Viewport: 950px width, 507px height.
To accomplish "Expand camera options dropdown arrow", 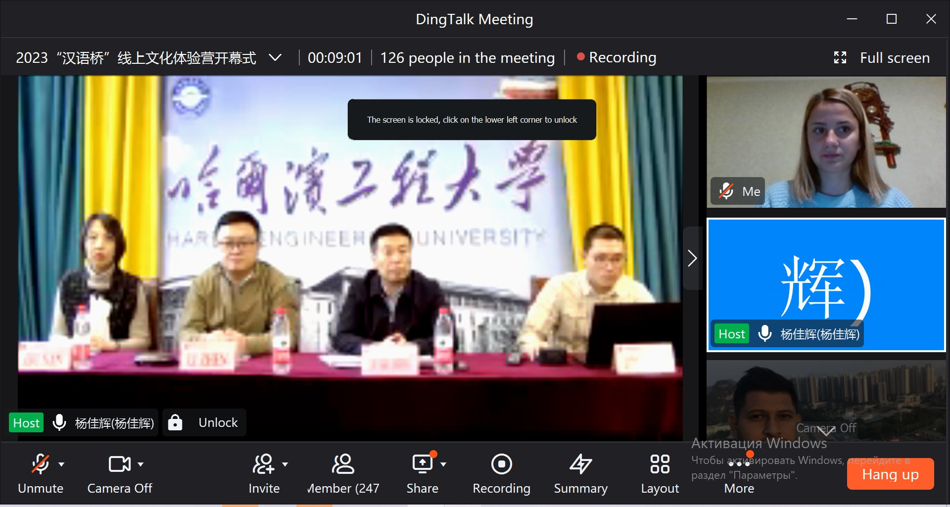I will [x=141, y=464].
